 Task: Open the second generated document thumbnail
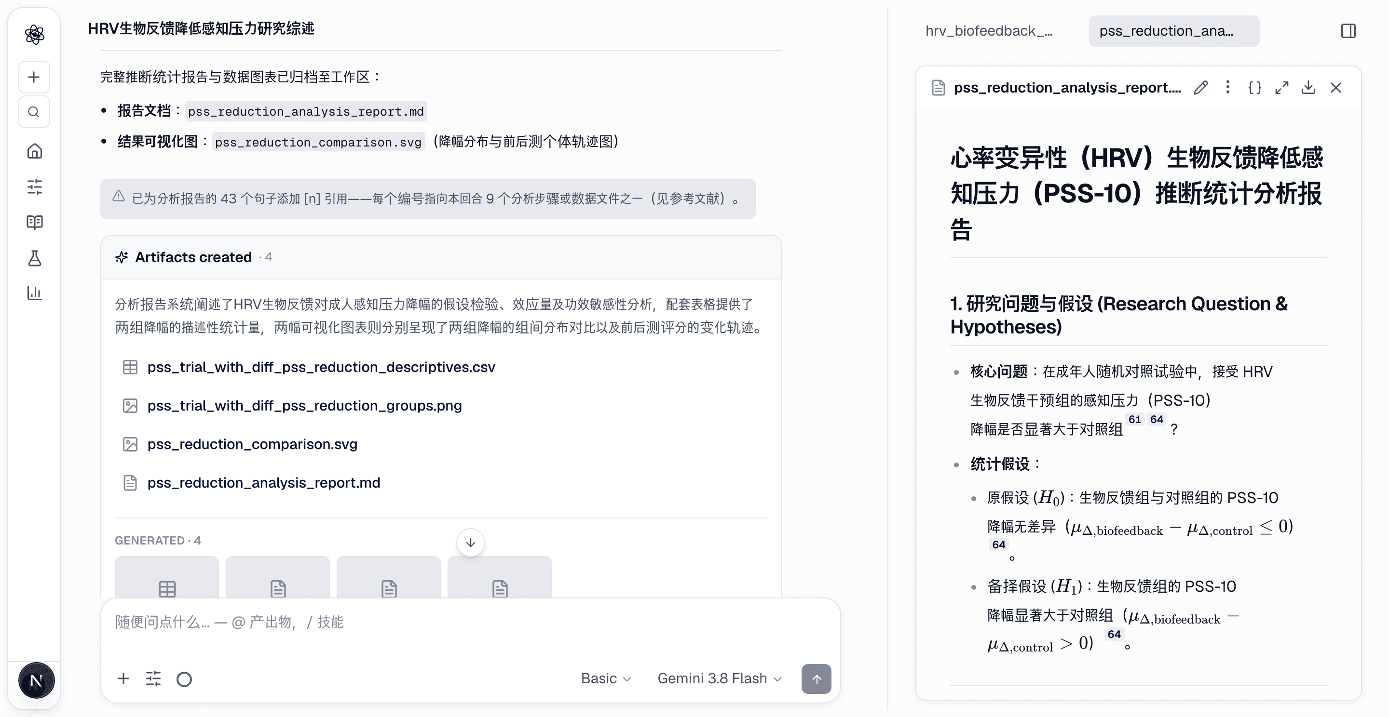click(x=278, y=577)
